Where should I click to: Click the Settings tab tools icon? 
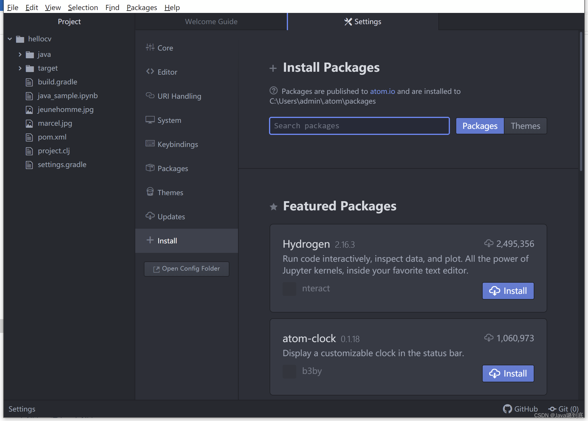348,22
